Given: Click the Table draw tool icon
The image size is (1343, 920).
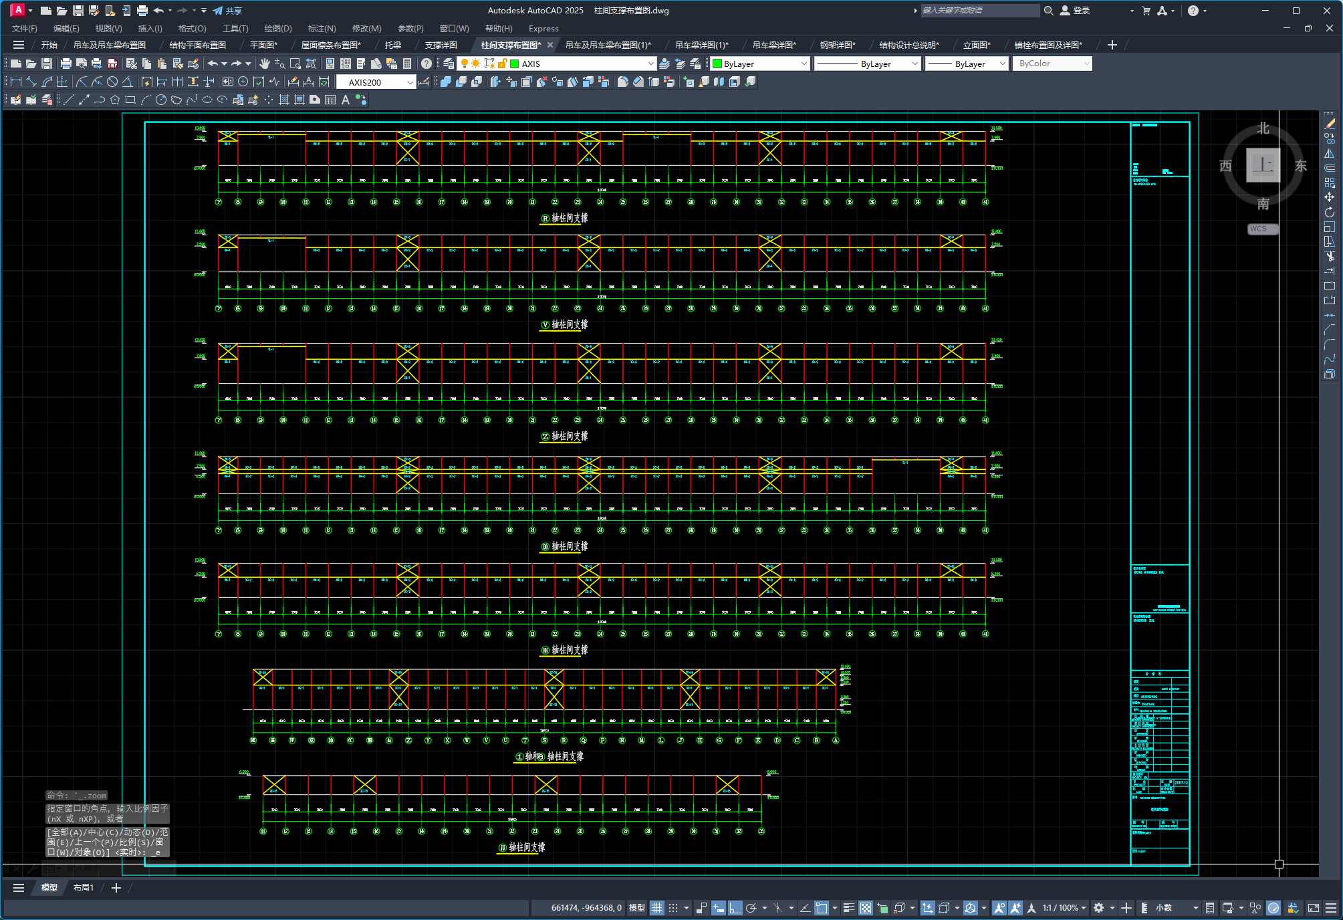Looking at the screenshot, I should 330,100.
